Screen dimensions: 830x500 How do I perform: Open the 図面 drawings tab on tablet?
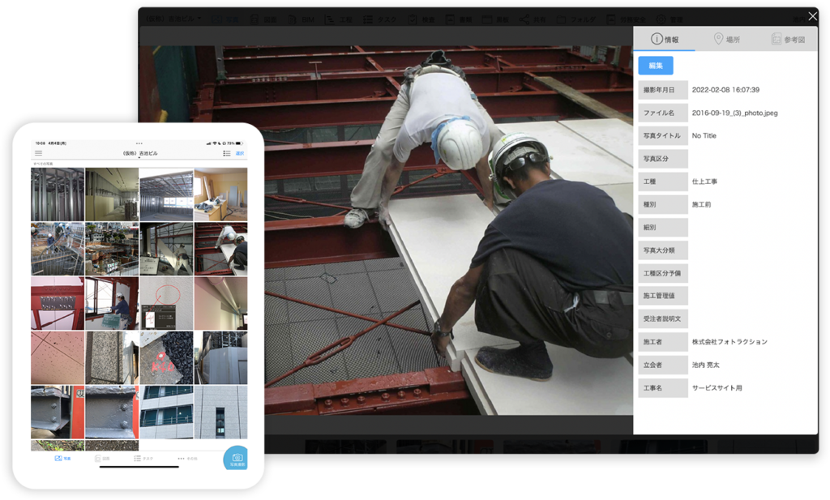102,458
